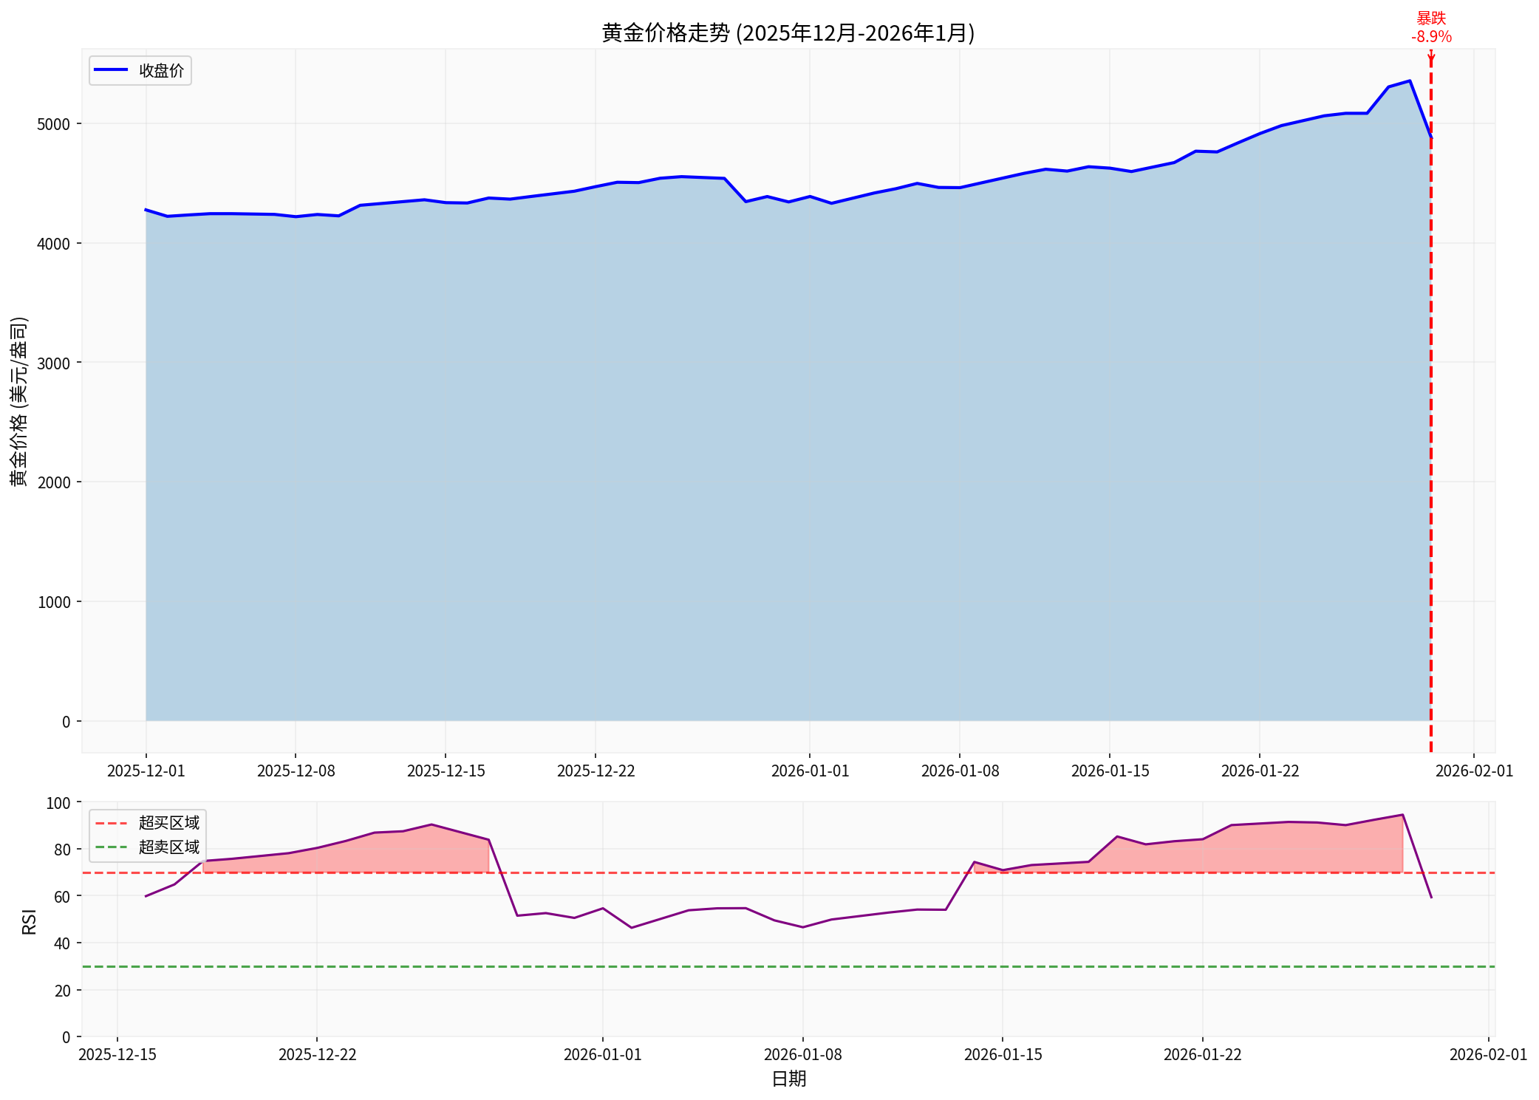Viewport: 1539px width, 1100px height.
Task: Click the red dashed sample beside 超买区域
Action: point(112,823)
